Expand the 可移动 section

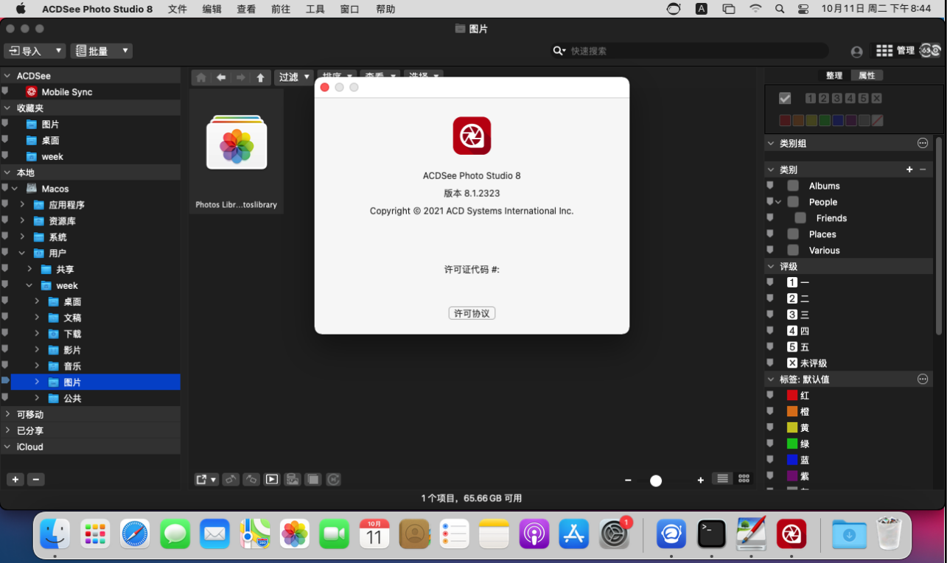[x=7, y=414]
